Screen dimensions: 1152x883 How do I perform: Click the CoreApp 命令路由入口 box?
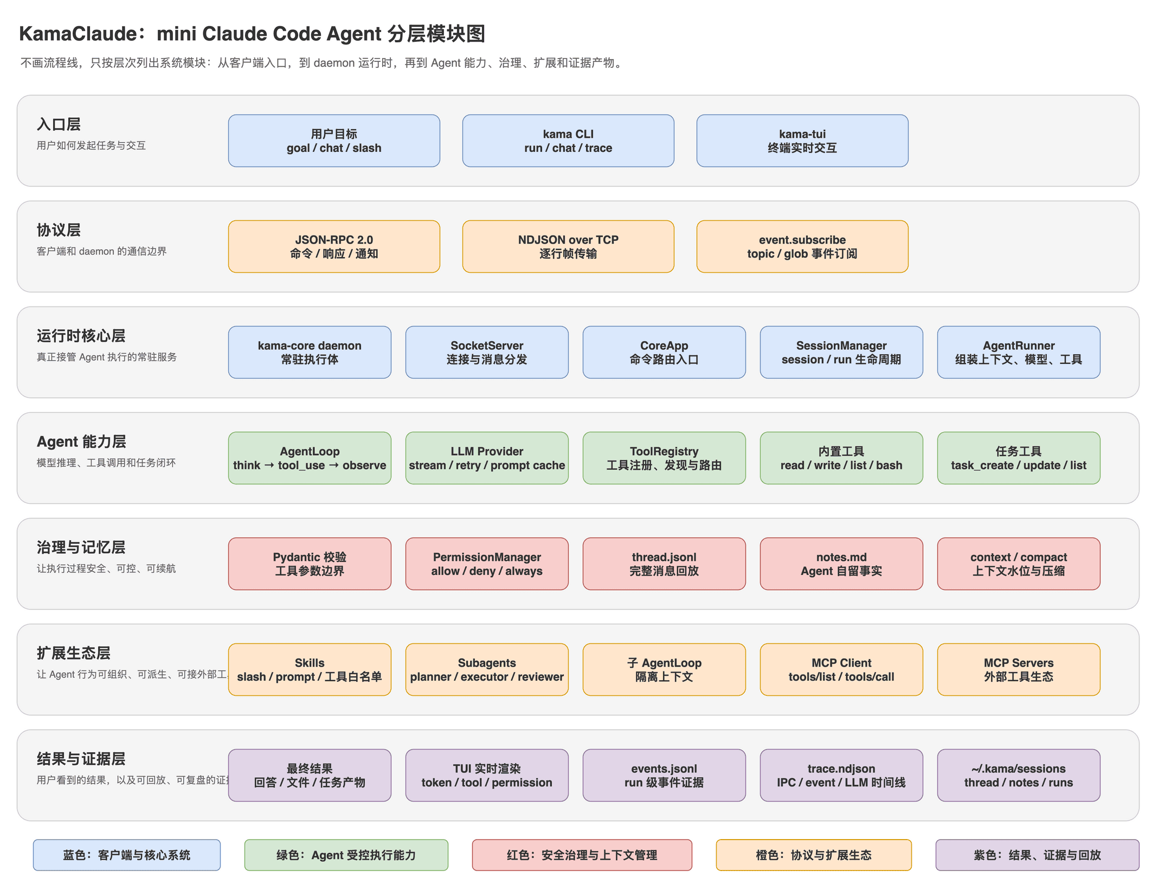click(664, 352)
